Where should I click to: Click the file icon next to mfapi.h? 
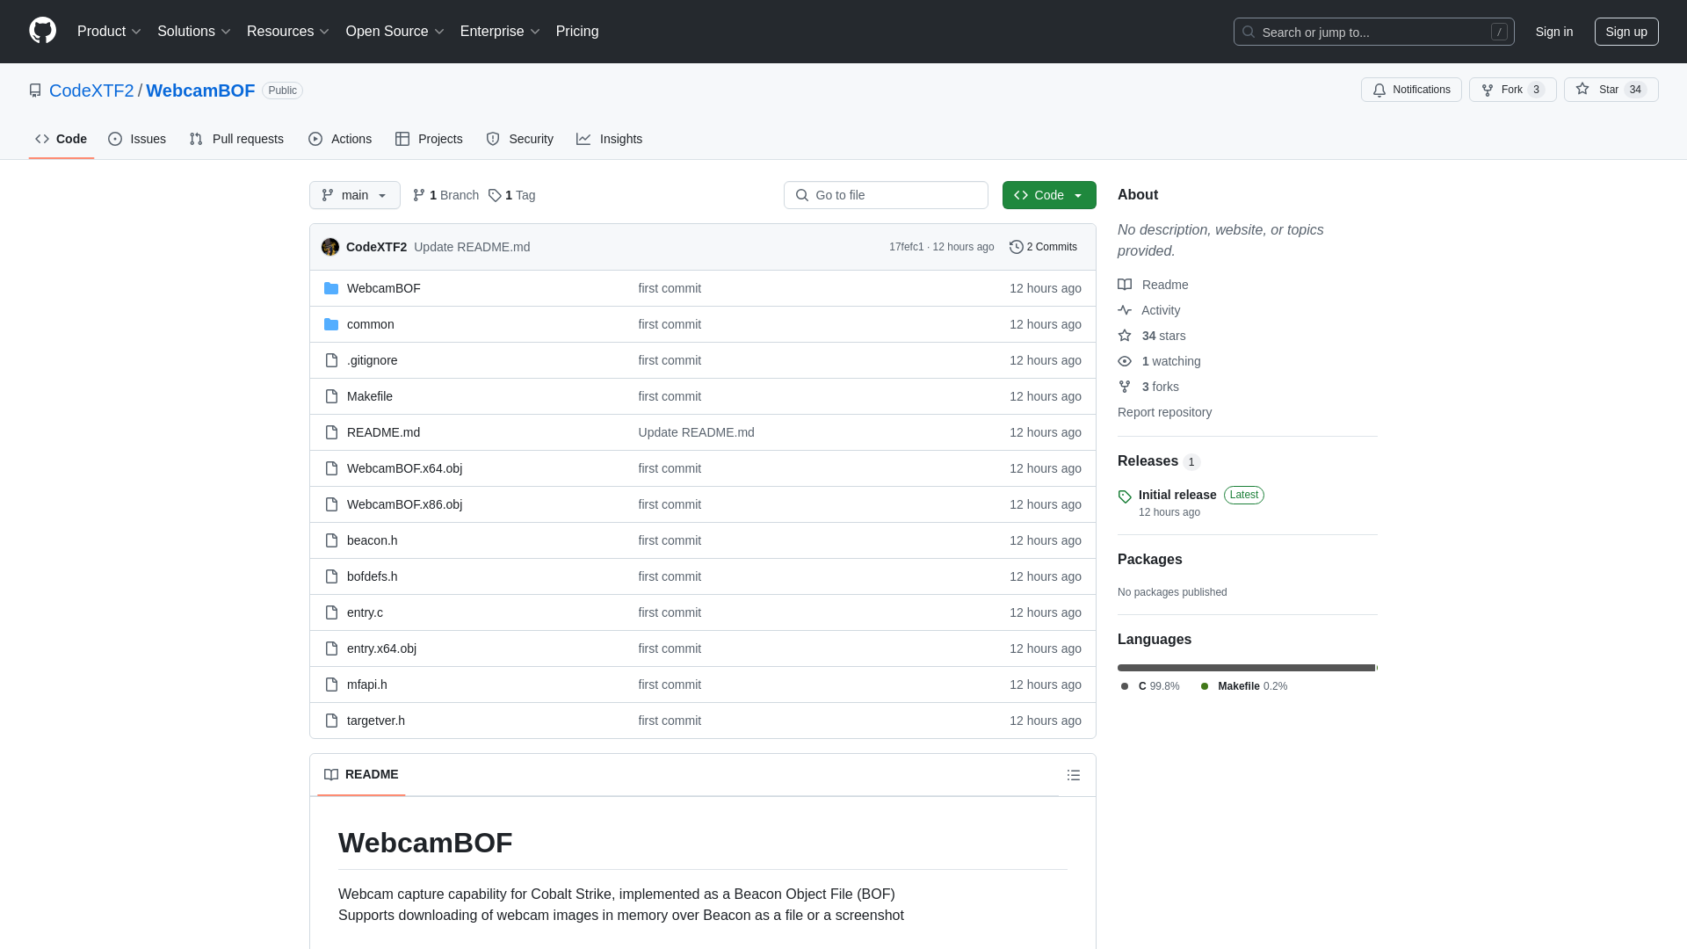[331, 685]
